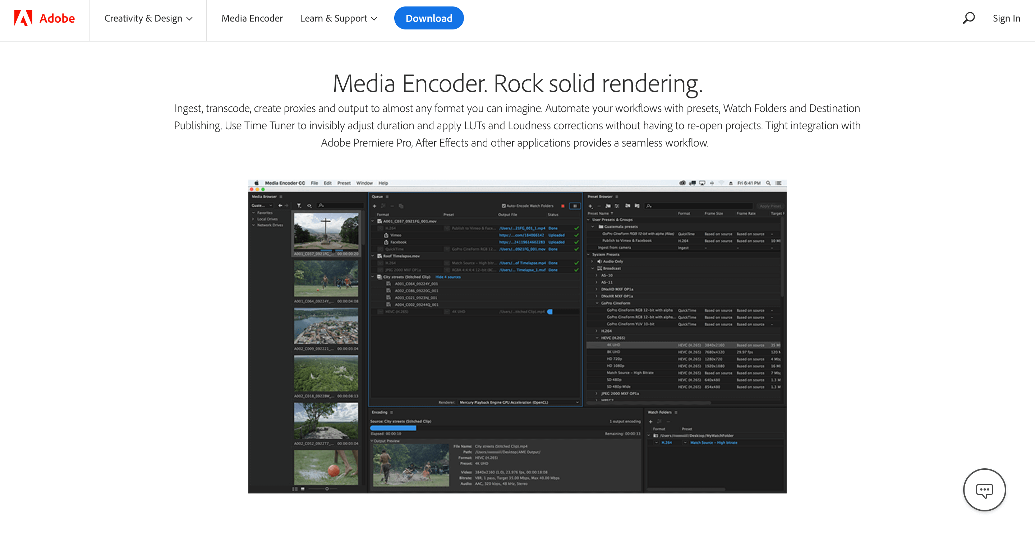Viewport: 1035px width, 538px height.
Task: Click the ingest view eye icon
Action: coord(309,205)
